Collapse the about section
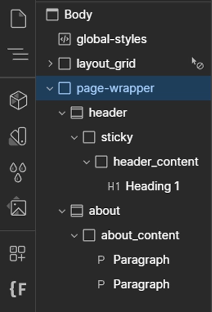 62,211
